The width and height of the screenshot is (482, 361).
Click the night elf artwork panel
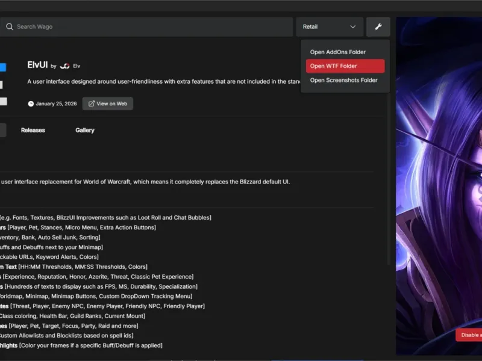coord(439,186)
